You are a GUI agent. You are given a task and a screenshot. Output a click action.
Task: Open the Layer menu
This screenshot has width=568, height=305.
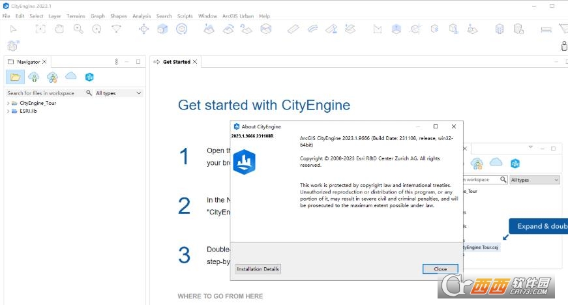(55, 16)
